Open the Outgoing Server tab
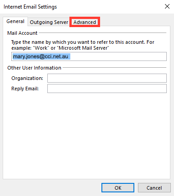Viewport: 174px width, 196px height. [x=49, y=22]
